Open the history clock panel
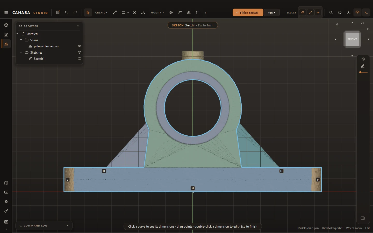373x233 pixels. click(x=363, y=59)
